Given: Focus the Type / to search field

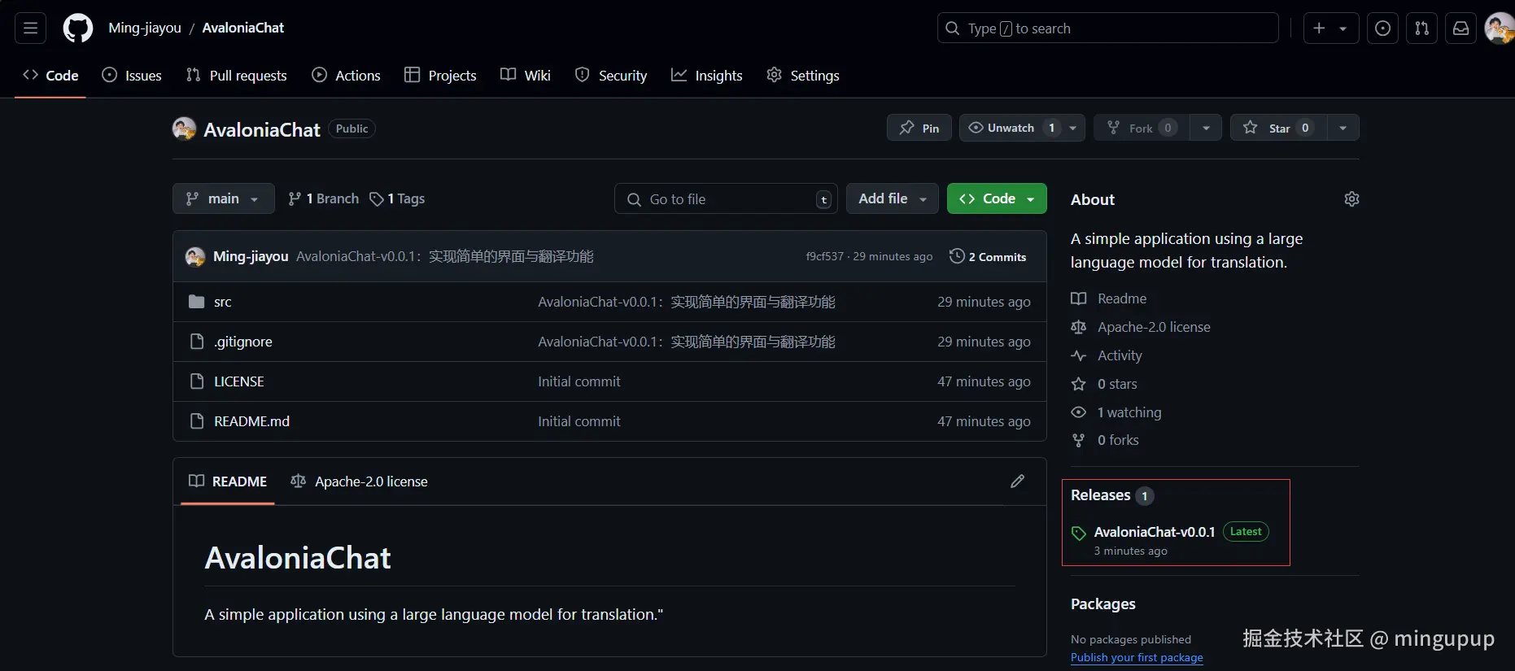Looking at the screenshot, I should 1107,28.
